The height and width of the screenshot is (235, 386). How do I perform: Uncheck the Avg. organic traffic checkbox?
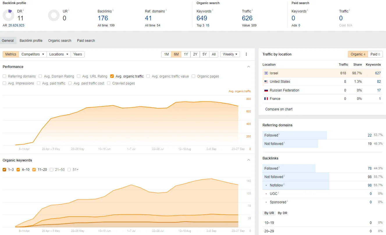[x=112, y=76]
